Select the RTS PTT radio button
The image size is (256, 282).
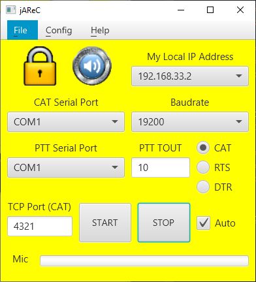[x=203, y=167]
